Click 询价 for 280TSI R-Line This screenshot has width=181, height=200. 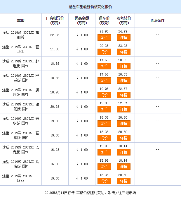click(104, 181)
